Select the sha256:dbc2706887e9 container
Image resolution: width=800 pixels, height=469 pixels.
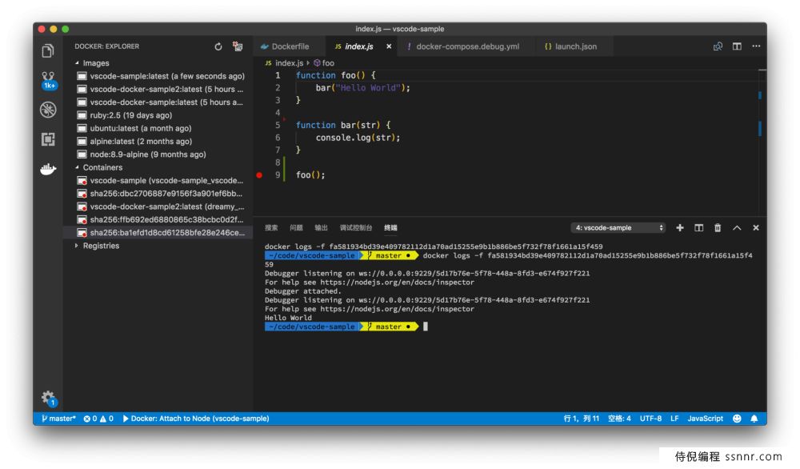158,194
